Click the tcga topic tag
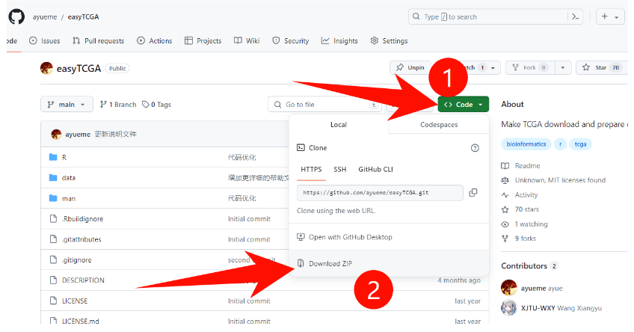 580,144
